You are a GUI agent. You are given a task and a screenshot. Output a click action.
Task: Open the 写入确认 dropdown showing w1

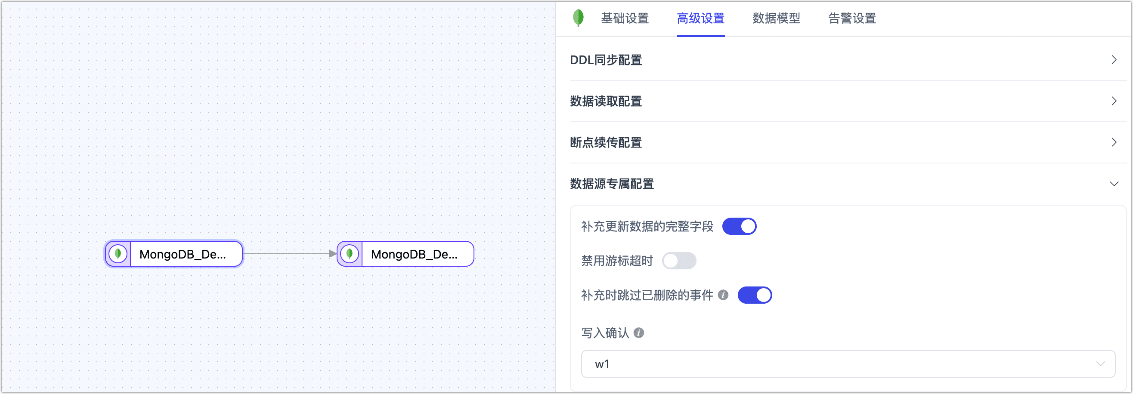[x=849, y=364]
